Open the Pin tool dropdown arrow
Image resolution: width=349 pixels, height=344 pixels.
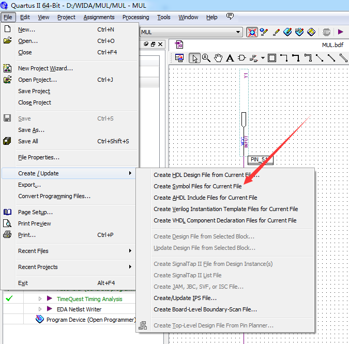(x=263, y=58)
